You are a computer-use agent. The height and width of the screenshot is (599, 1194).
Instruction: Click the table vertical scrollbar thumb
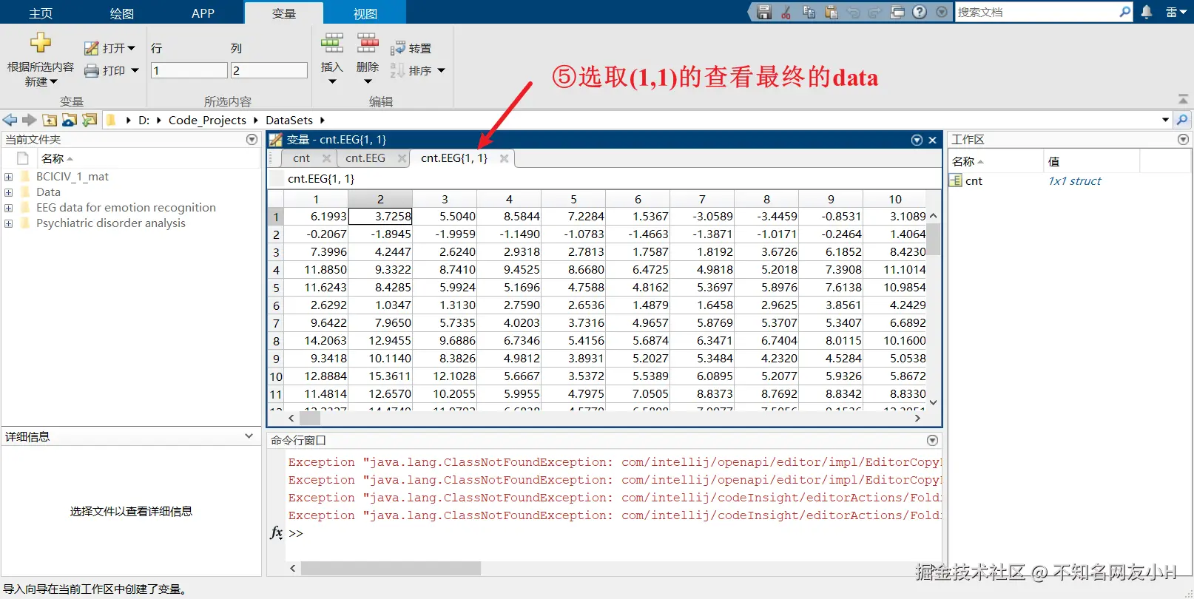(934, 239)
